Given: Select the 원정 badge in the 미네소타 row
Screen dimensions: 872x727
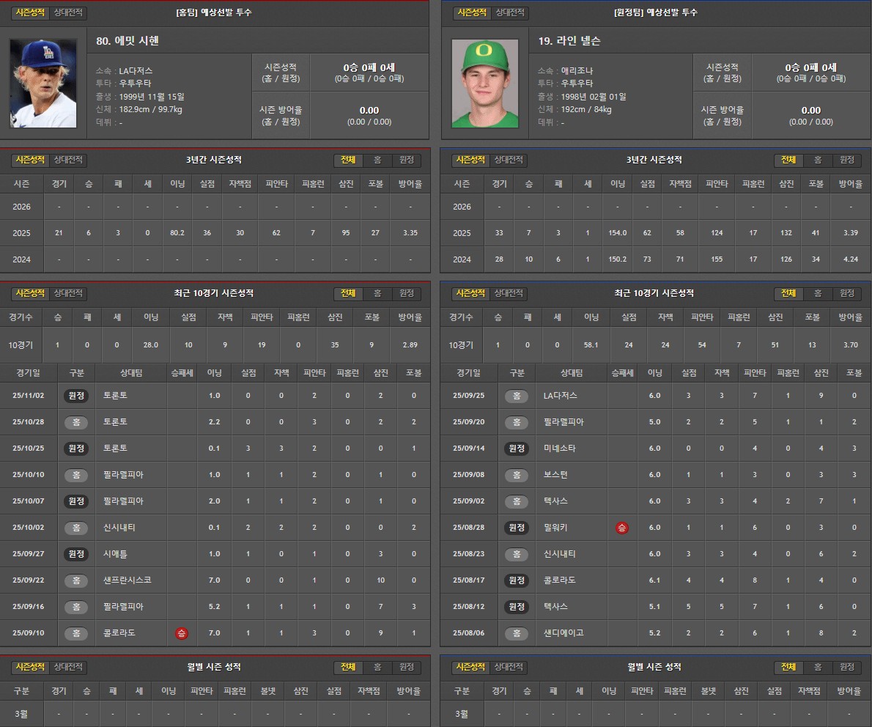Looking at the screenshot, I should point(517,449).
